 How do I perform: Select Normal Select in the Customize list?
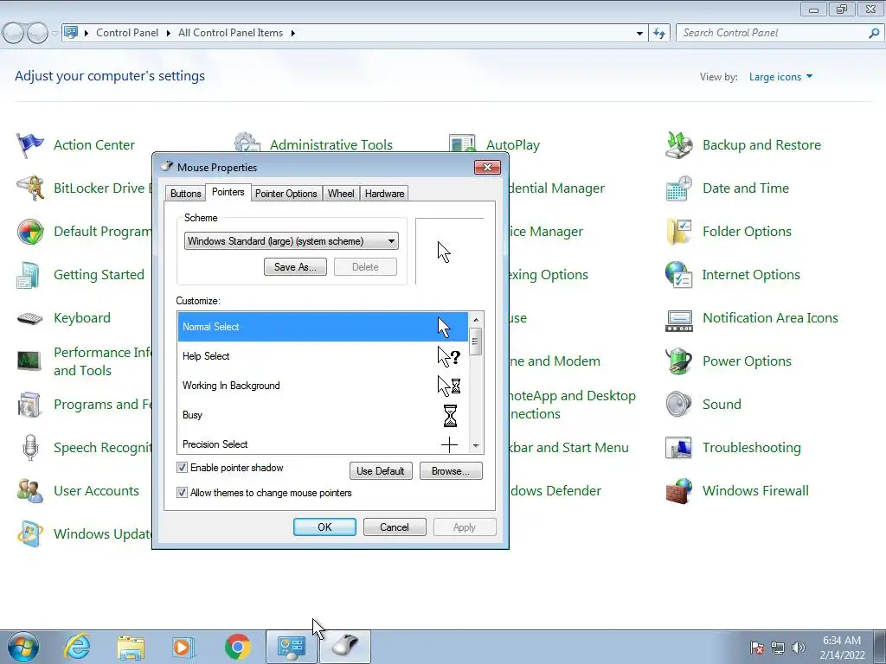[x=323, y=327]
